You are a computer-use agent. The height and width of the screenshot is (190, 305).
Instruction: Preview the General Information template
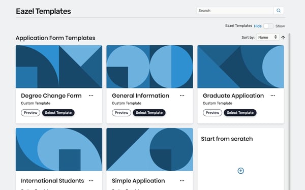[x=121, y=113]
